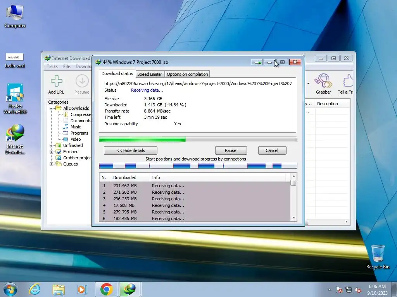Collapse the All Downloads tree node
397x297 pixels.
click(x=52, y=108)
